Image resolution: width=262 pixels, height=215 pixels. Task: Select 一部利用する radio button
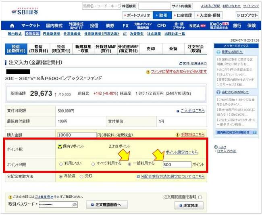coord(129,164)
